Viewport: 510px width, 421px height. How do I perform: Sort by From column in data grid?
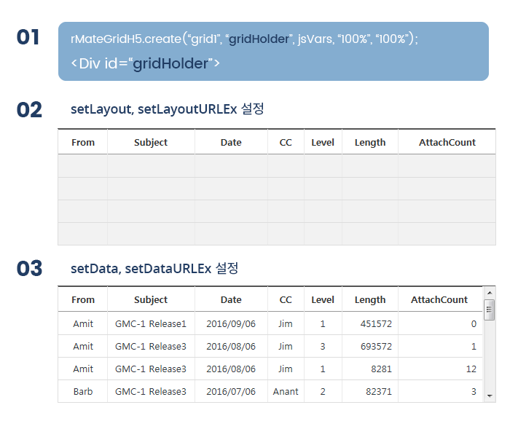(x=83, y=299)
